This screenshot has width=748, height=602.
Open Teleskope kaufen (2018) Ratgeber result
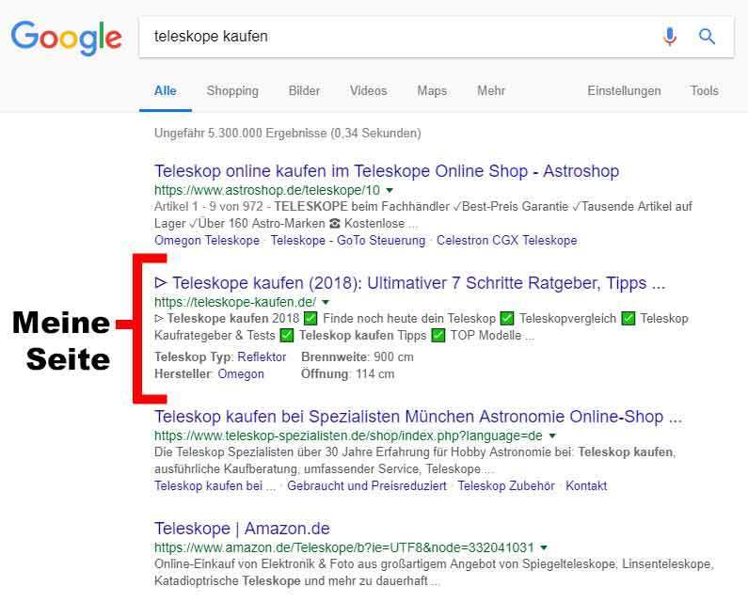[410, 283]
